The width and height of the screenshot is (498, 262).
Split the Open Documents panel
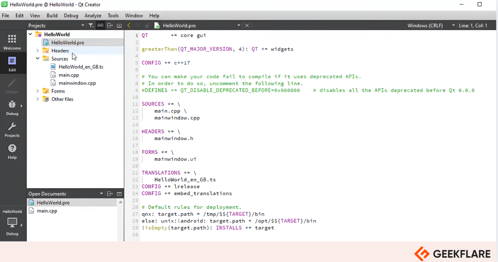coord(110,194)
